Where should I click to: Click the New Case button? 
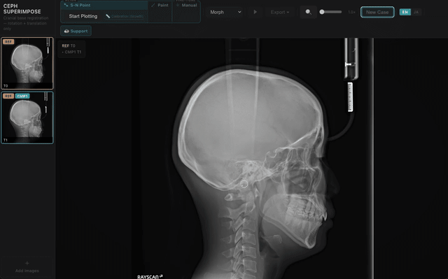(x=377, y=12)
